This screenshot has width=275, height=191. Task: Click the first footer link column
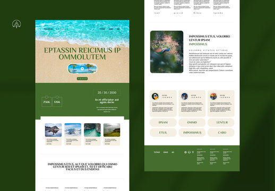[201, 157]
